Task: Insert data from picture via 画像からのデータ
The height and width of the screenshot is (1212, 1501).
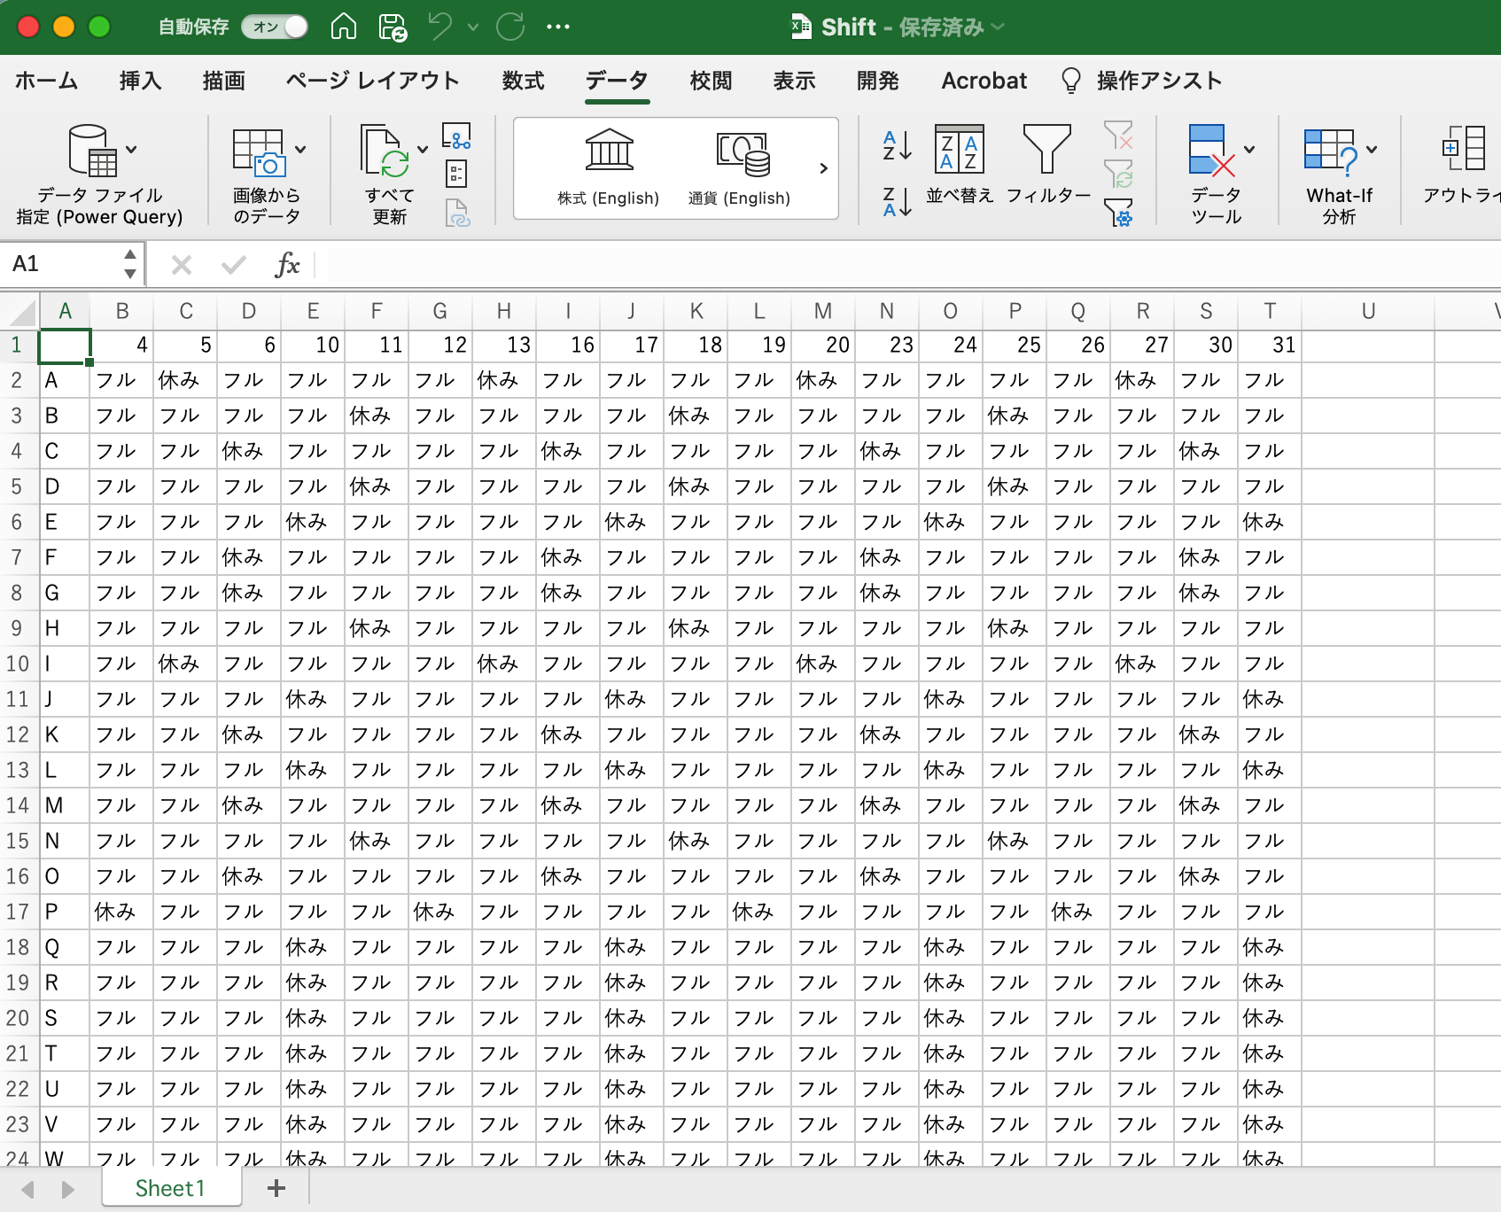Action: point(266,168)
